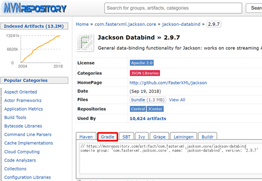Click the Gradle dependency snippet text area
Viewport: 262px width, 181px height.
point(171,159)
